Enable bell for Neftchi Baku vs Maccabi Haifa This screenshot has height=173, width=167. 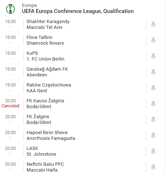pyautogui.click(x=153, y=167)
